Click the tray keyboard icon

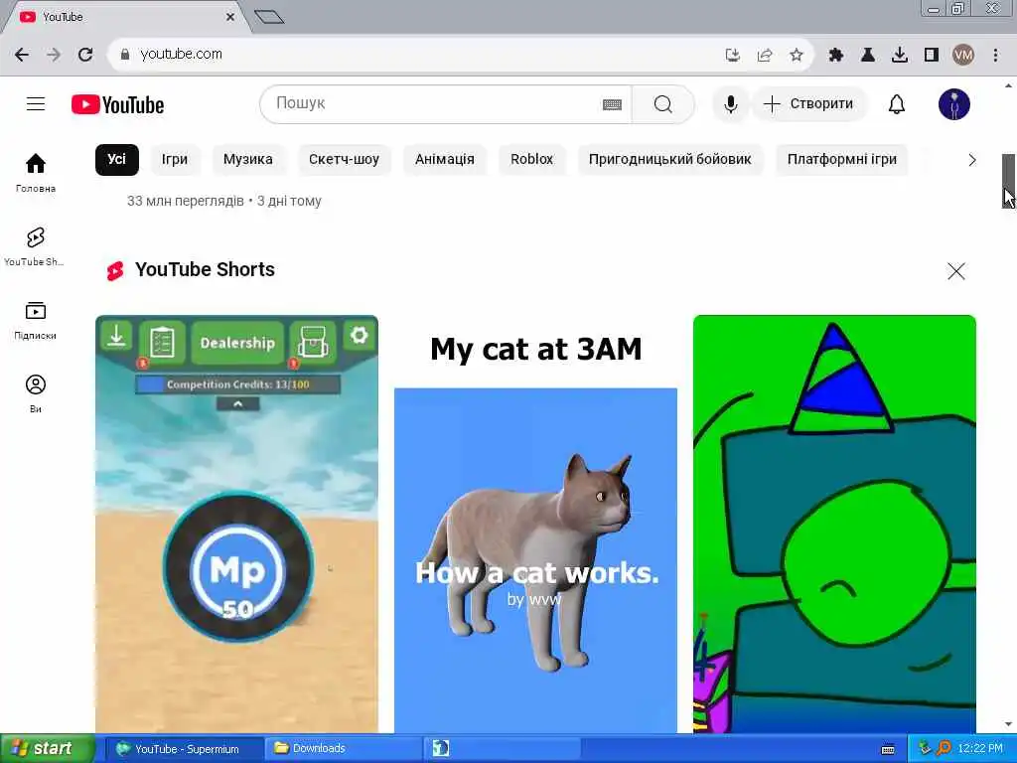coord(889,749)
